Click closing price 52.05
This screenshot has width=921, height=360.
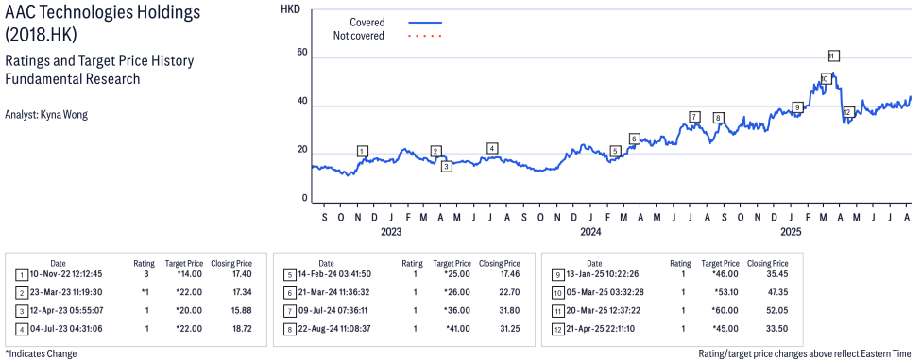(777, 310)
